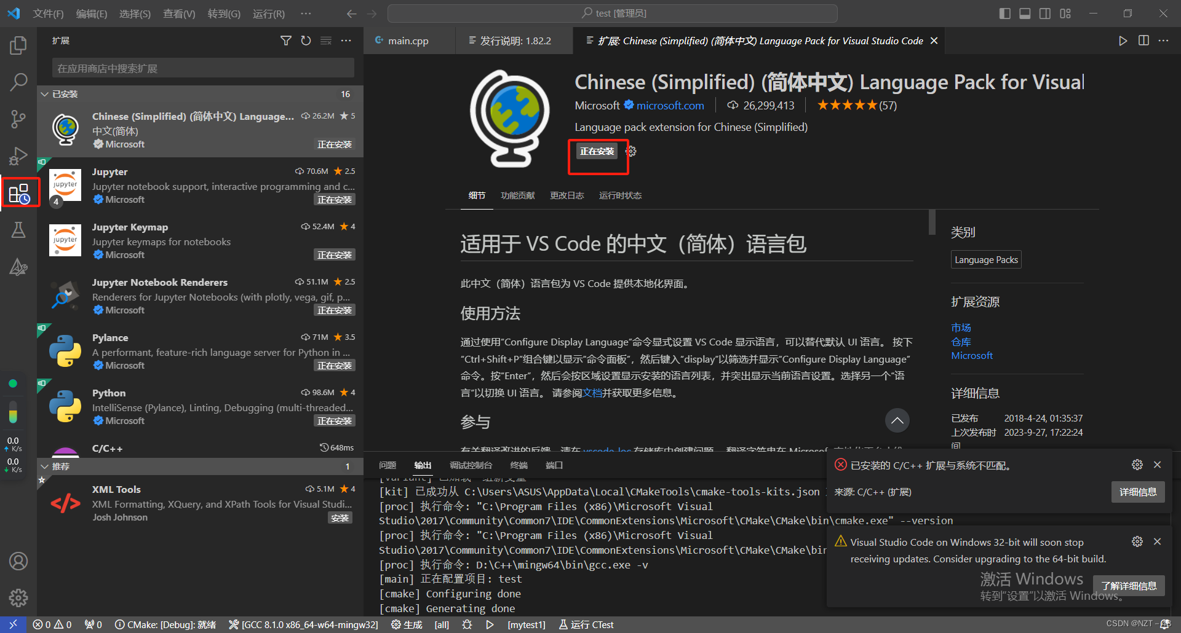Select the Jupyter Keymap extension
This screenshot has width=1181, height=633.
200,240
